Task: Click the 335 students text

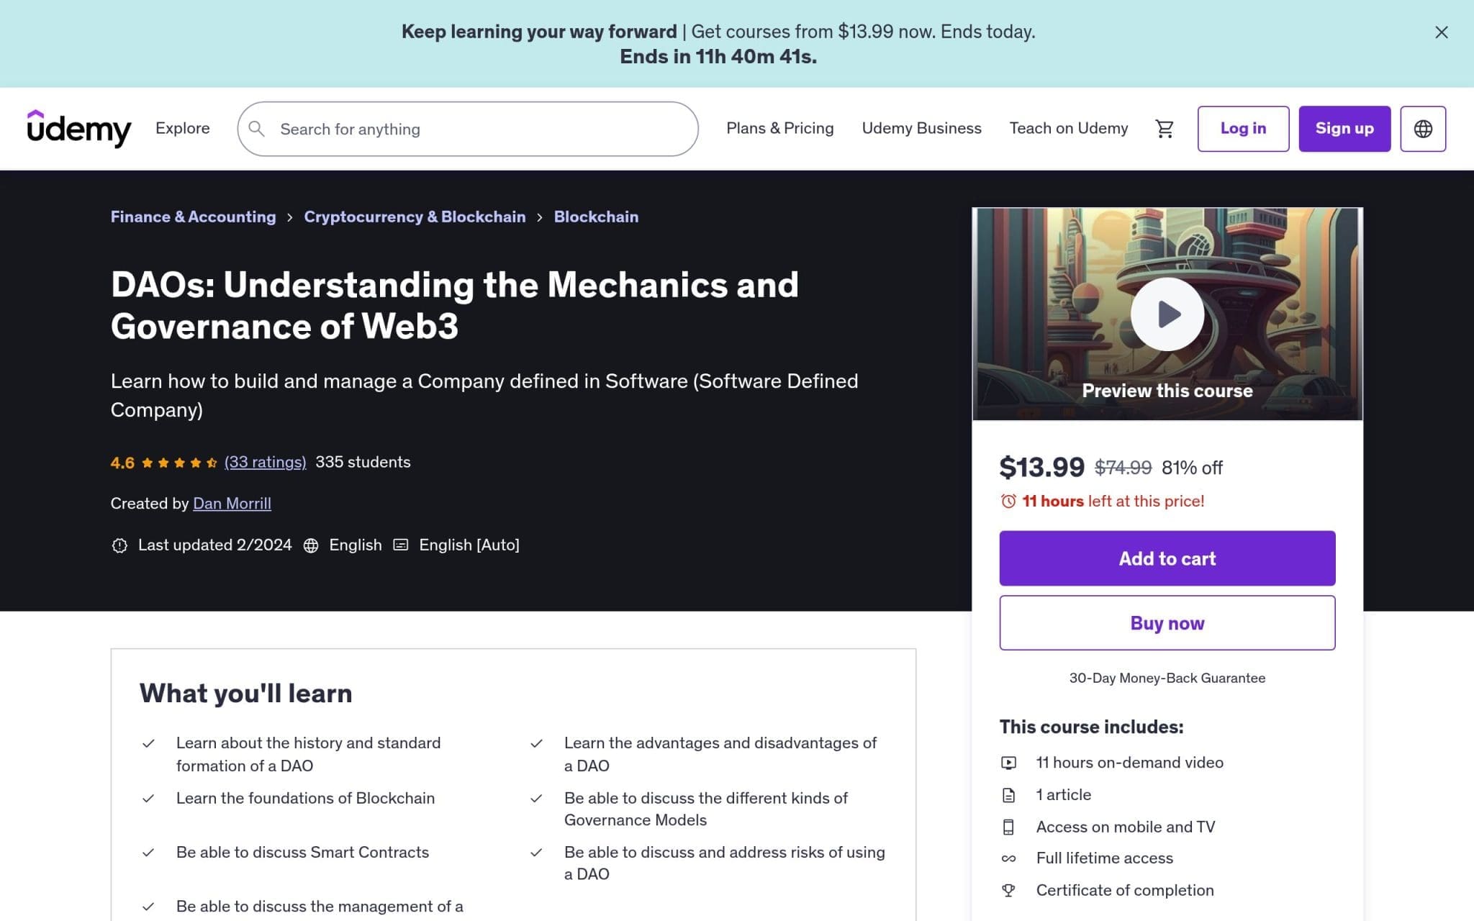Action: [363, 462]
